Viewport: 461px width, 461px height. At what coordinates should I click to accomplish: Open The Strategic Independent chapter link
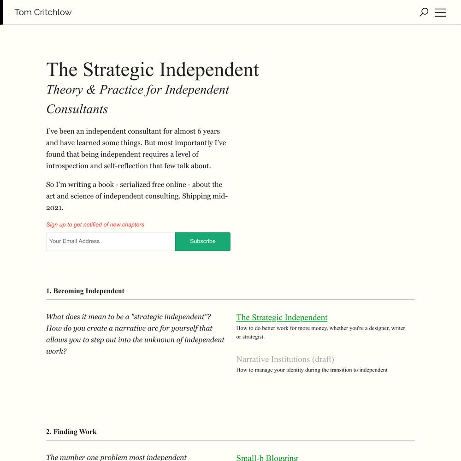click(x=282, y=318)
